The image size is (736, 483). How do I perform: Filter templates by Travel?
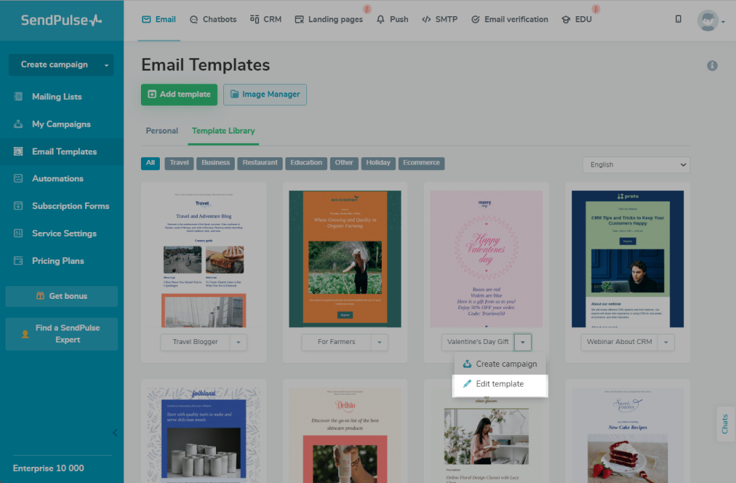click(179, 163)
